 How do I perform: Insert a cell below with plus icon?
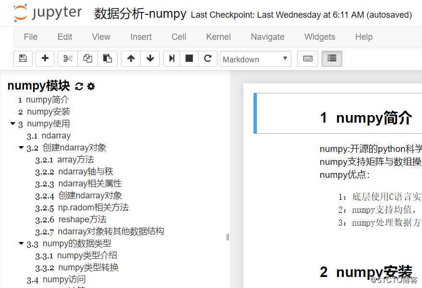click(45, 58)
